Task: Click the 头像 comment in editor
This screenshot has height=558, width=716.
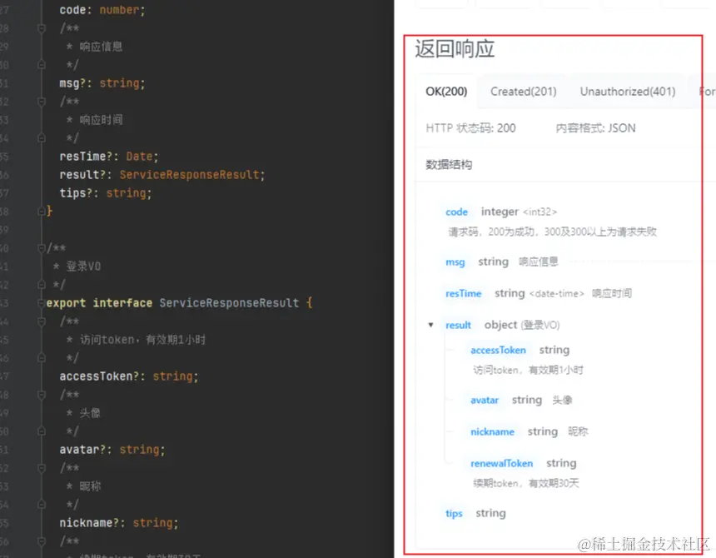Action: (x=90, y=413)
